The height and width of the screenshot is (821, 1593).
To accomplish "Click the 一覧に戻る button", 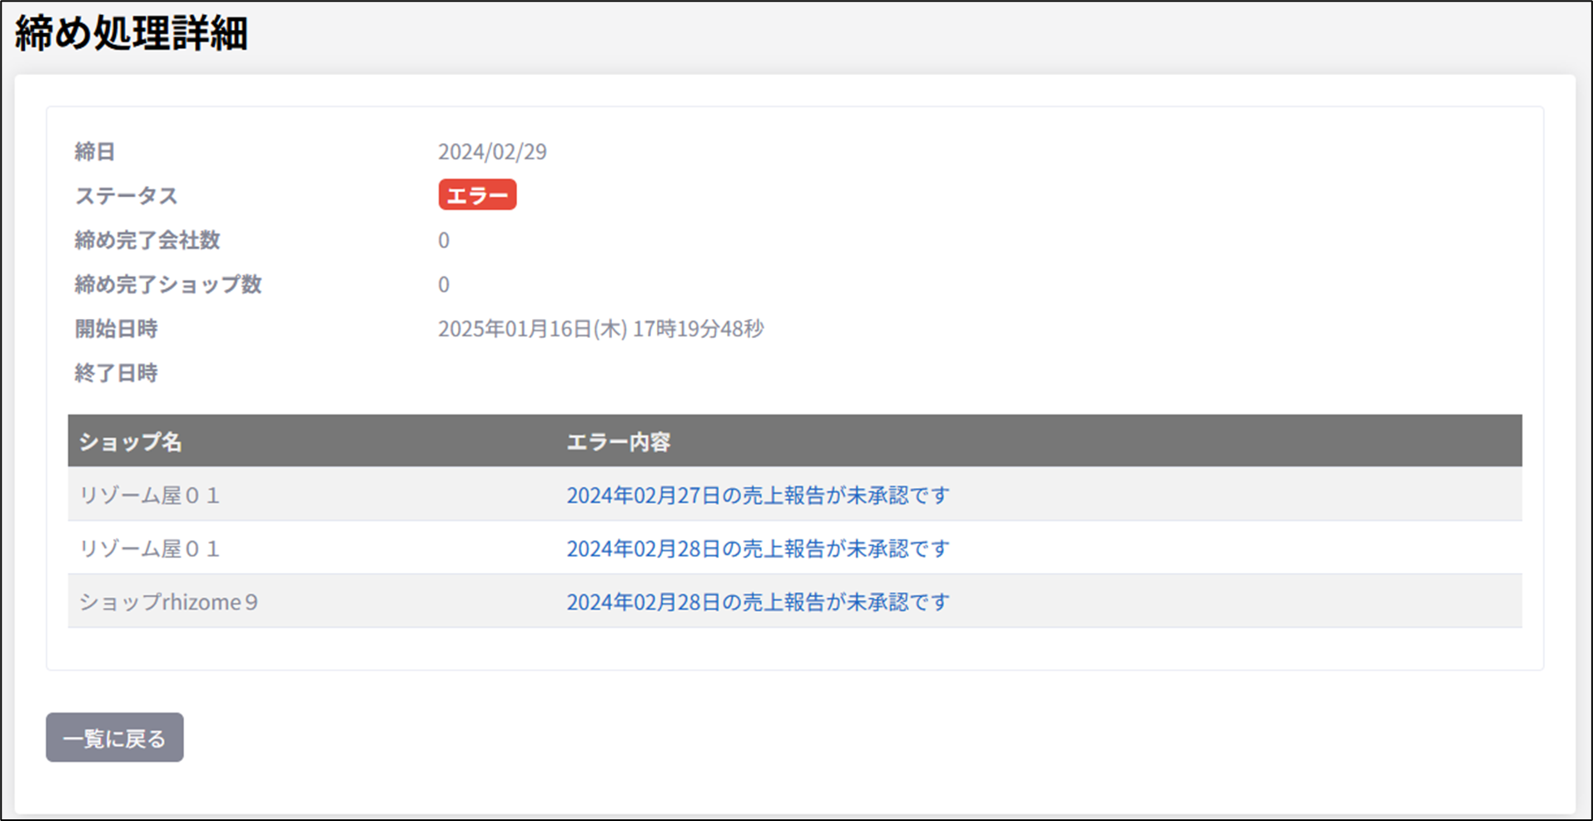I will (114, 738).
